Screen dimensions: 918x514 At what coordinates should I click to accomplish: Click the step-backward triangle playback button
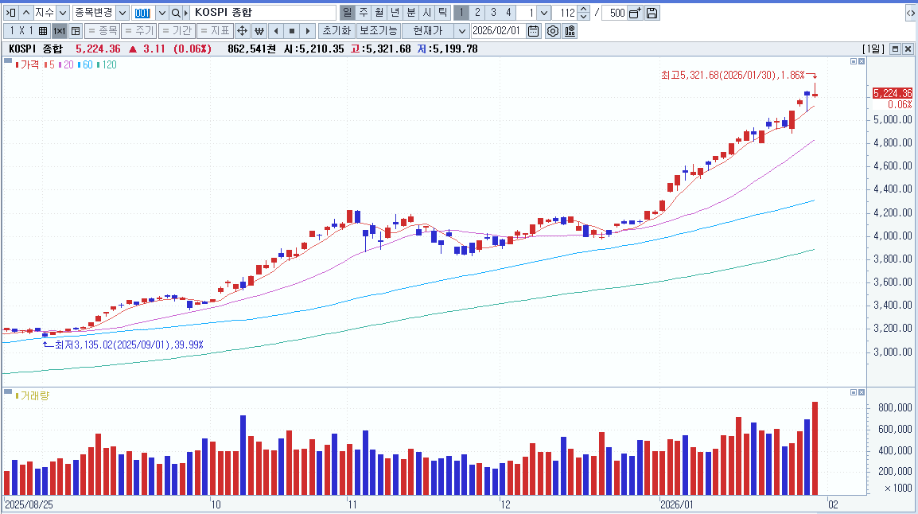[x=276, y=31]
